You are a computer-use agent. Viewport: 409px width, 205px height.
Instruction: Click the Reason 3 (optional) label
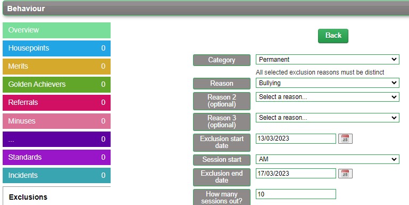(222, 122)
